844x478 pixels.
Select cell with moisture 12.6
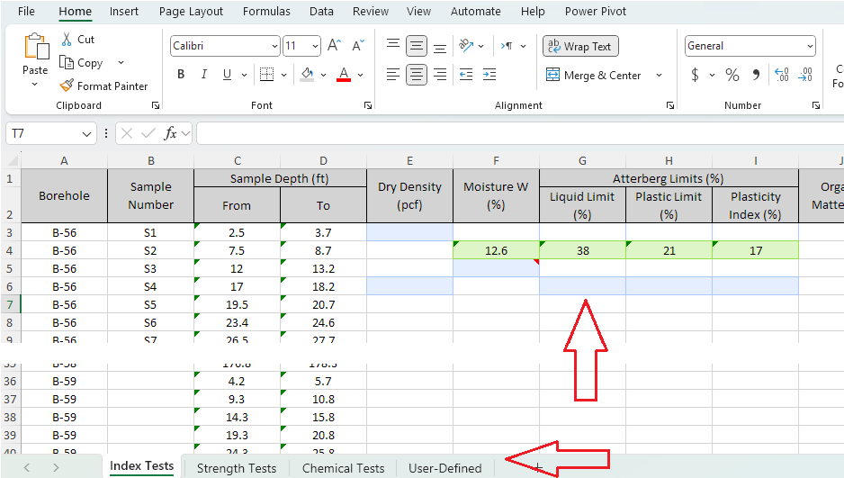[496, 250]
